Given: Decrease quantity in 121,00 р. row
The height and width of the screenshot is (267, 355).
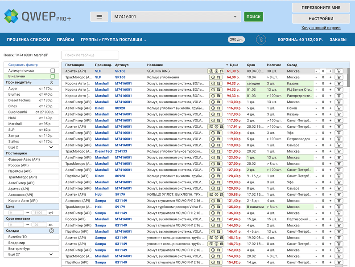Looking at the screenshot, I should point(316,151).
